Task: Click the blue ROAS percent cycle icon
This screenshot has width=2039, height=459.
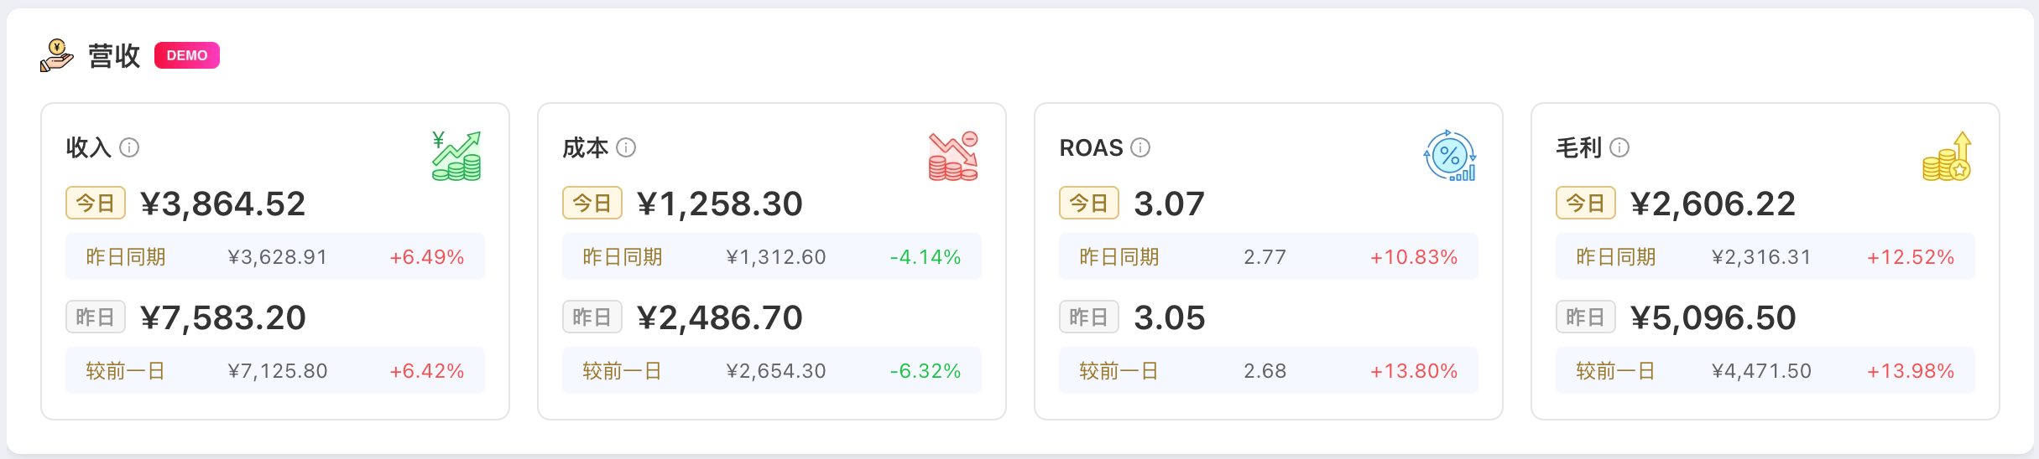Action: 1450,156
